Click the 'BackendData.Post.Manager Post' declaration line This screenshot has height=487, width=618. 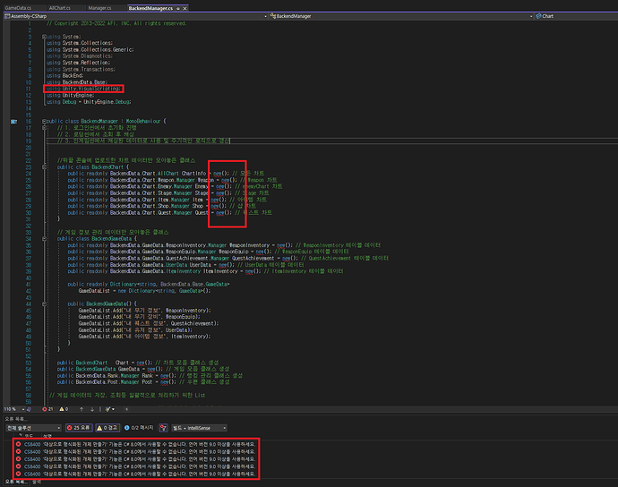143,382
